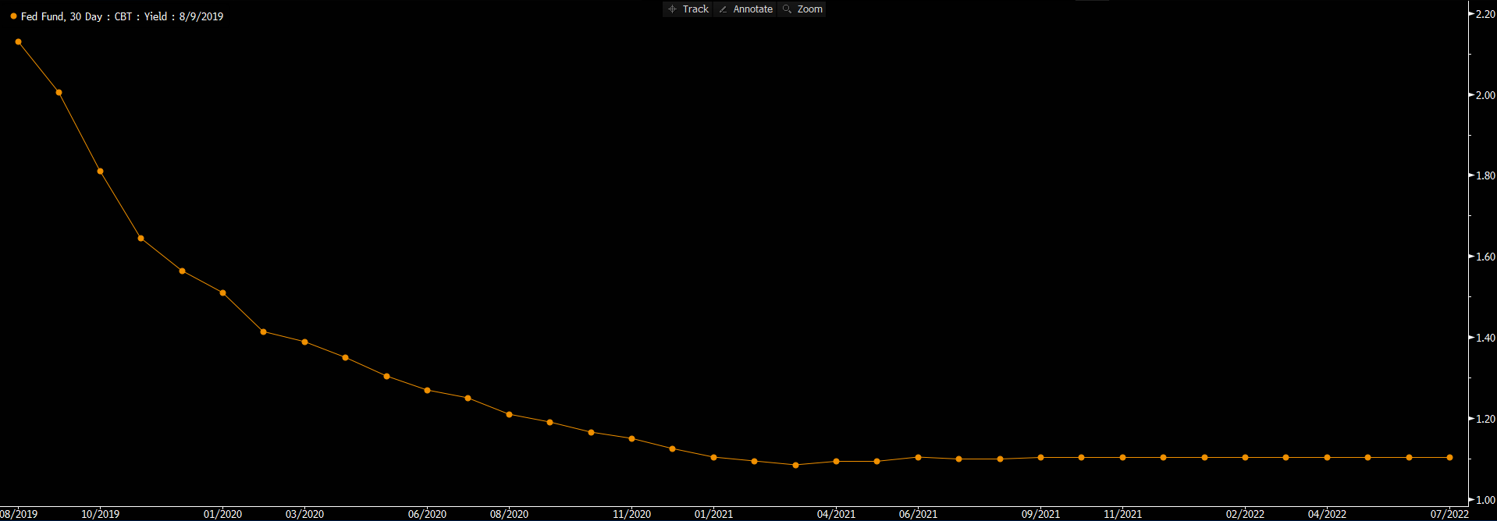The width and height of the screenshot is (1497, 521).
Task: Click the 1.00 y-axis value
Action: [1485, 500]
